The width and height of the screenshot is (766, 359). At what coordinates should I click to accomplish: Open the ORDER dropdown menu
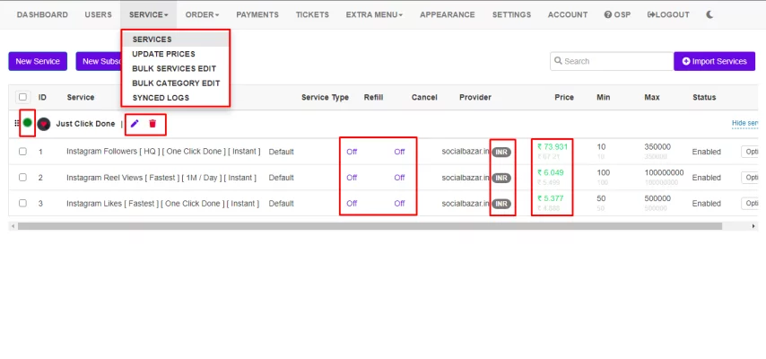pyautogui.click(x=202, y=14)
